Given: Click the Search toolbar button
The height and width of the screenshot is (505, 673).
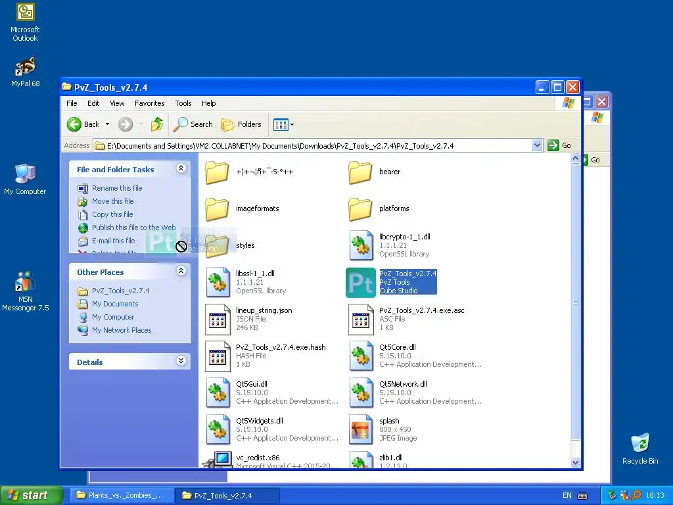Looking at the screenshot, I should click(x=193, y=124).
